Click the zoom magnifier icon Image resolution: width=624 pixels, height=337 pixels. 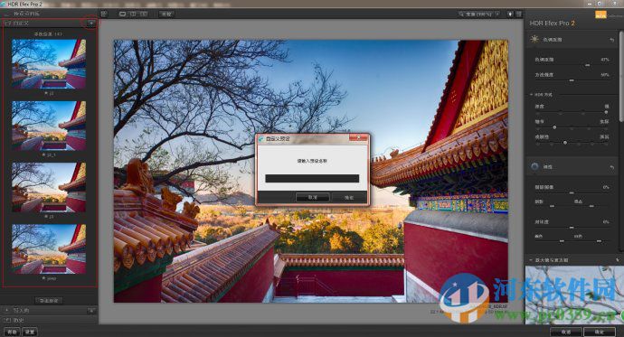(461, 14)
